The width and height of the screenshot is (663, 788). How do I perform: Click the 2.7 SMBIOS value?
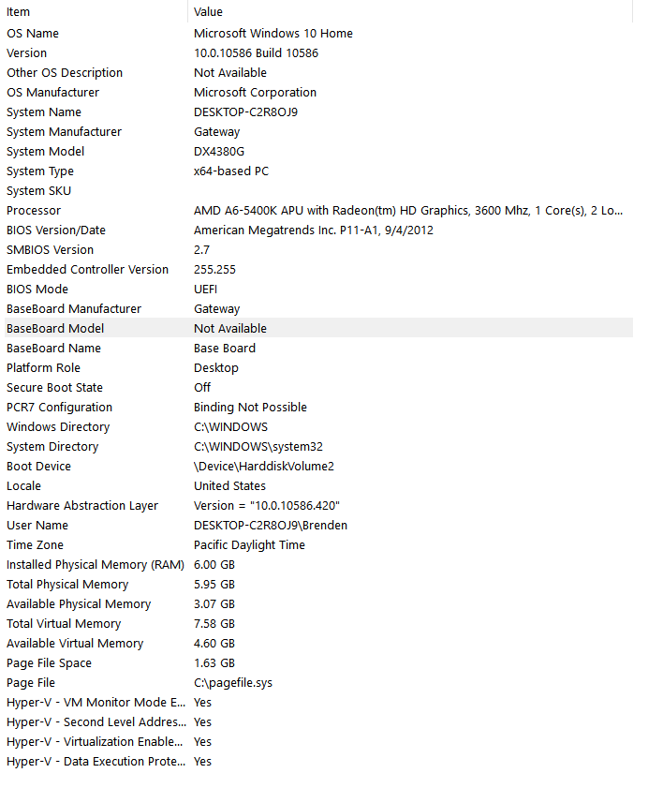click(x=201, y=250)
